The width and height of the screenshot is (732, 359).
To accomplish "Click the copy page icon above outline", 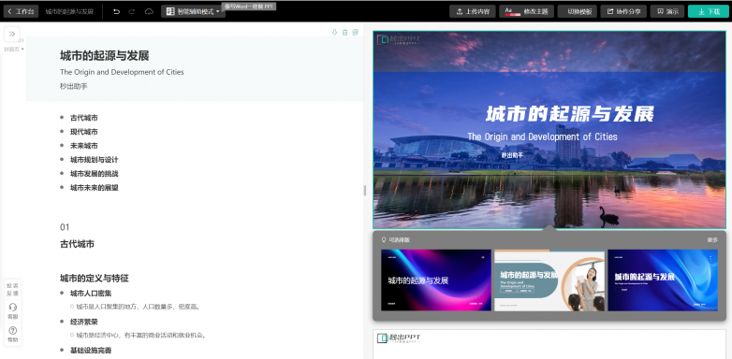I will pos(356,32).
